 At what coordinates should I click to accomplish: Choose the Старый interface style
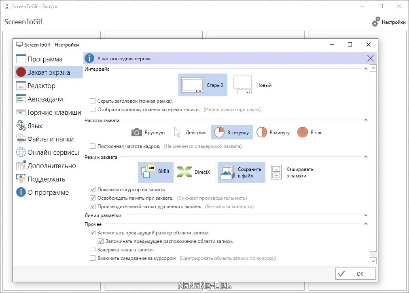tap(203, 85)
